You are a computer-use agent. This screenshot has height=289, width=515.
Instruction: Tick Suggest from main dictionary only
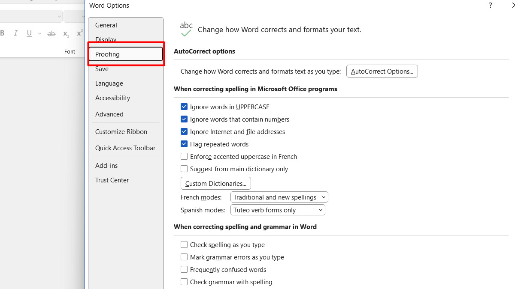tap(184, 169)
